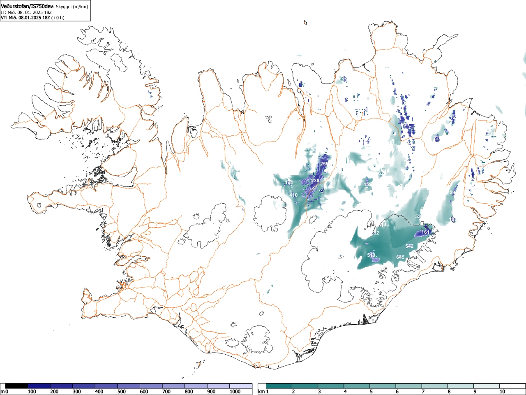Select the dark navy 100–200 m swatch
Viewport: 526px width, 395px height.
click(x=39, y=386)
